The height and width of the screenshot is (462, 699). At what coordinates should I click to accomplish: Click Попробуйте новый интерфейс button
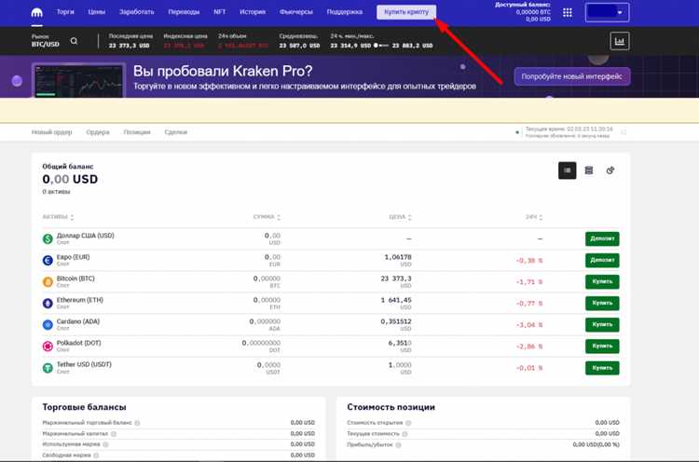pyautogui.click(x=572, y=76)
